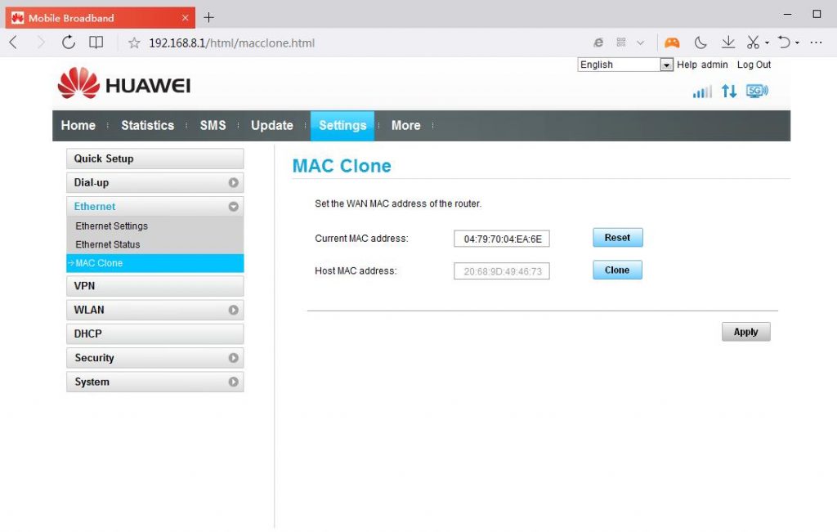837x532 pixels.
Task: Click the upload/download traffic arrows icon
Action: click(x=729, y=92)
